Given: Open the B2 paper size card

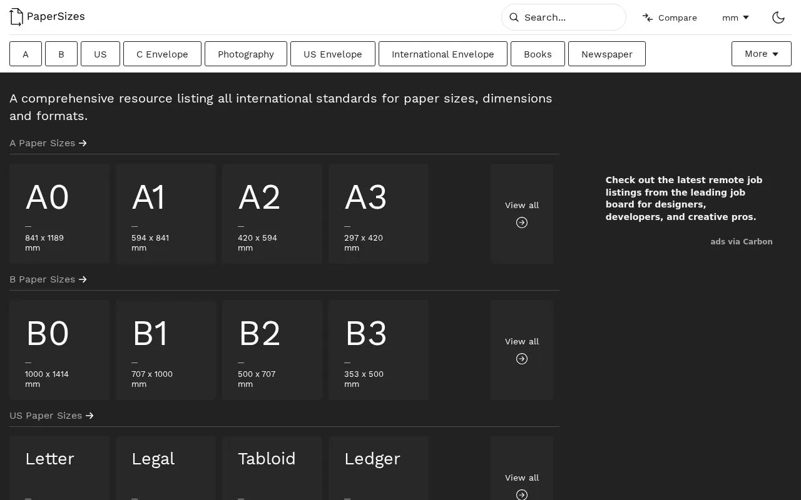Looking at the screenshot, I should point(272,350).
